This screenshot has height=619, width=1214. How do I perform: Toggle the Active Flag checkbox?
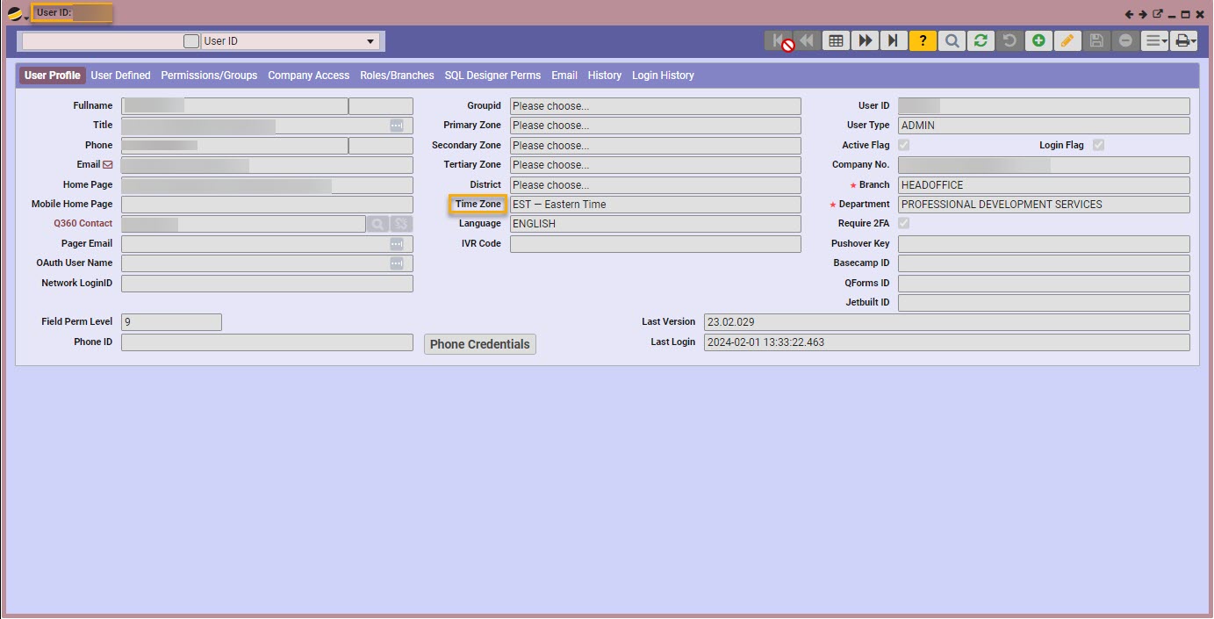903,146
